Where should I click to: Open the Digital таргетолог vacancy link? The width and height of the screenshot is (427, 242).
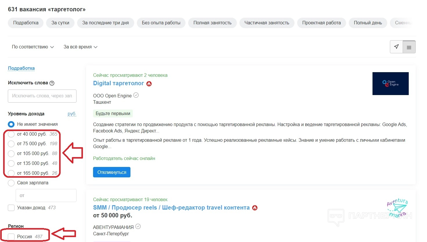click(x=118, y=83)
